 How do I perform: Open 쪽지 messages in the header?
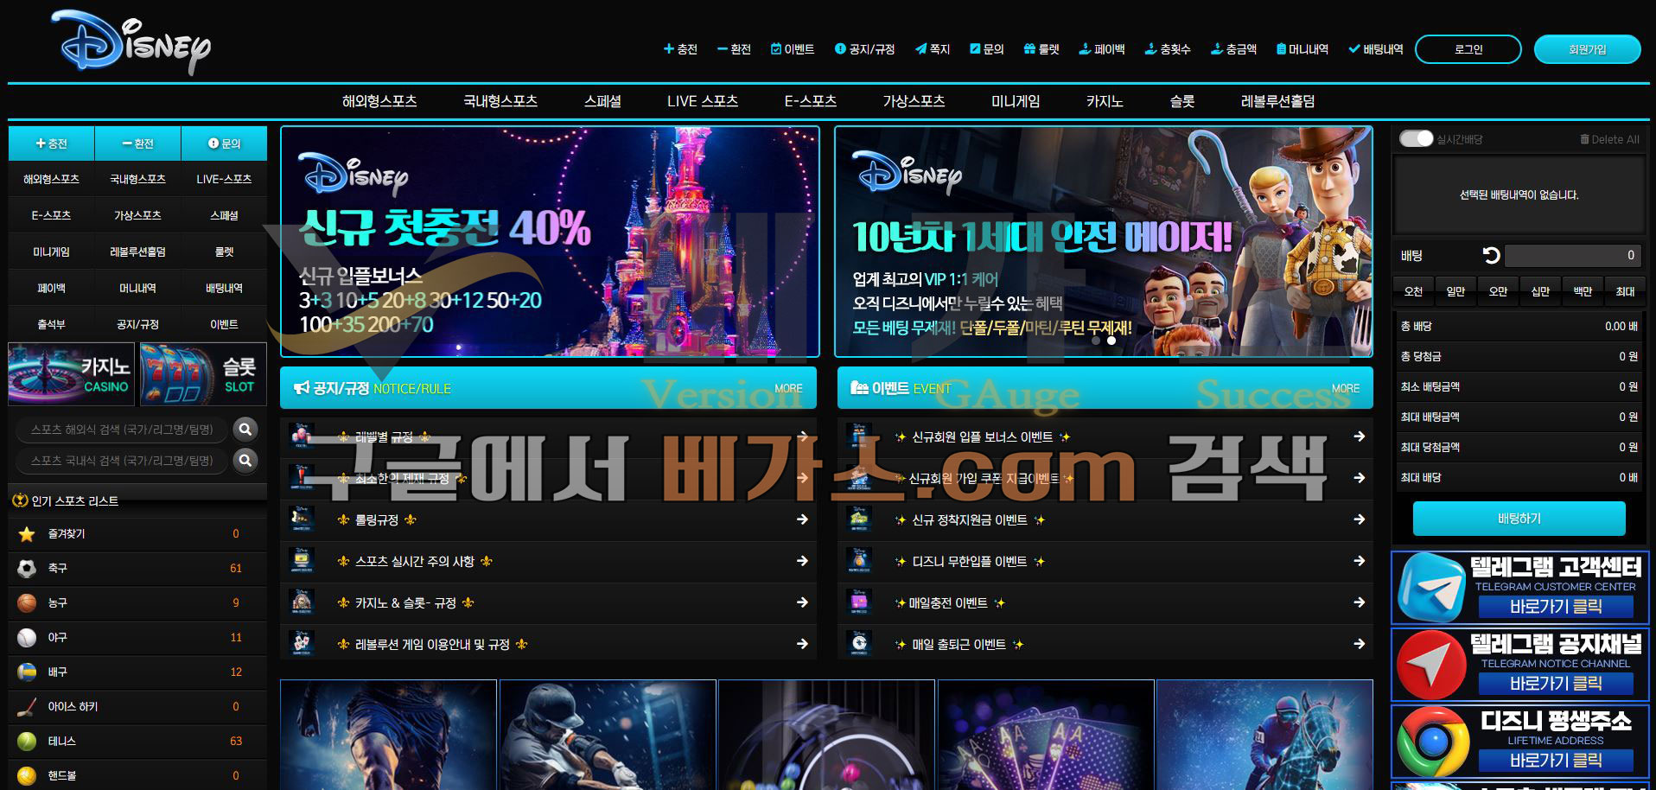pyautogui.click(x=933, y=49)
